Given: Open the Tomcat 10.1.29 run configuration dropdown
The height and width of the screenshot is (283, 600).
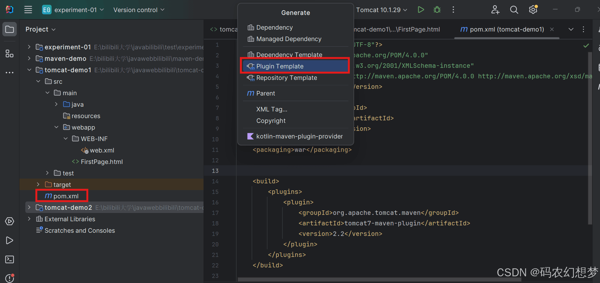Looking at the screenshot, I should pos(382,10).
